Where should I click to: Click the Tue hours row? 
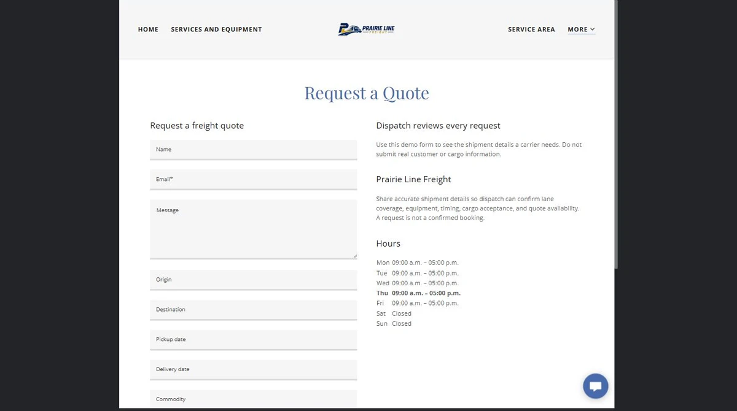(418, 273)
